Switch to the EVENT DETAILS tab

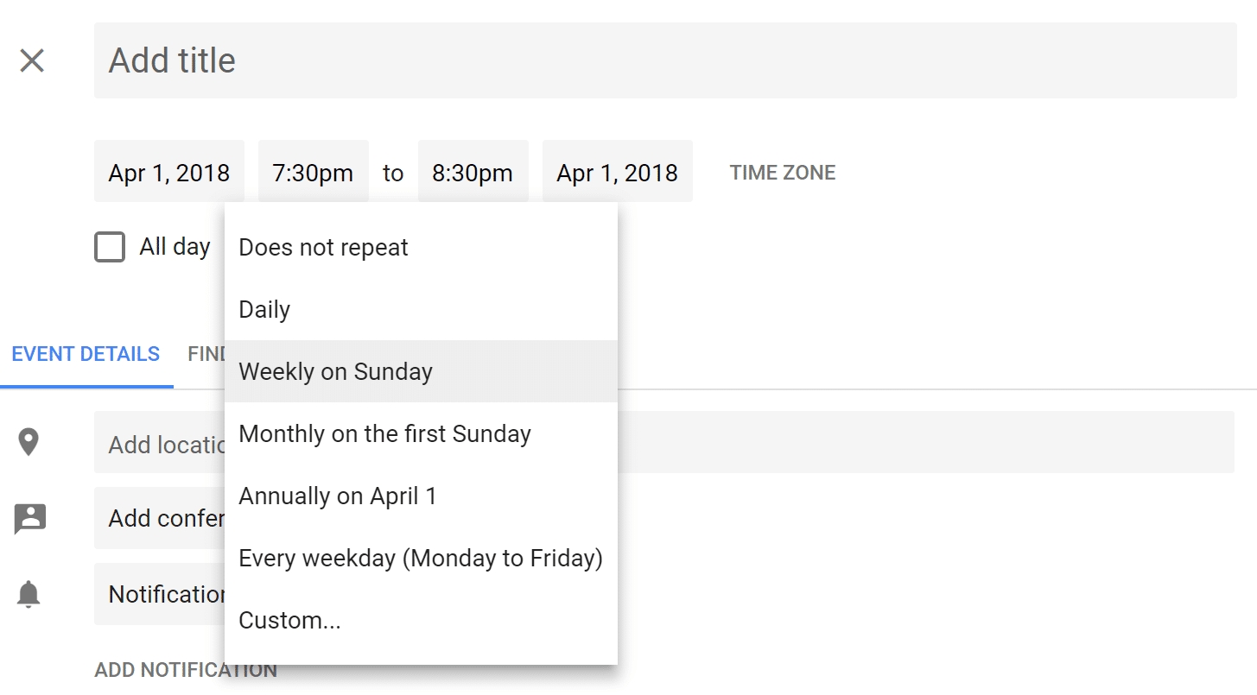point(86,354)
